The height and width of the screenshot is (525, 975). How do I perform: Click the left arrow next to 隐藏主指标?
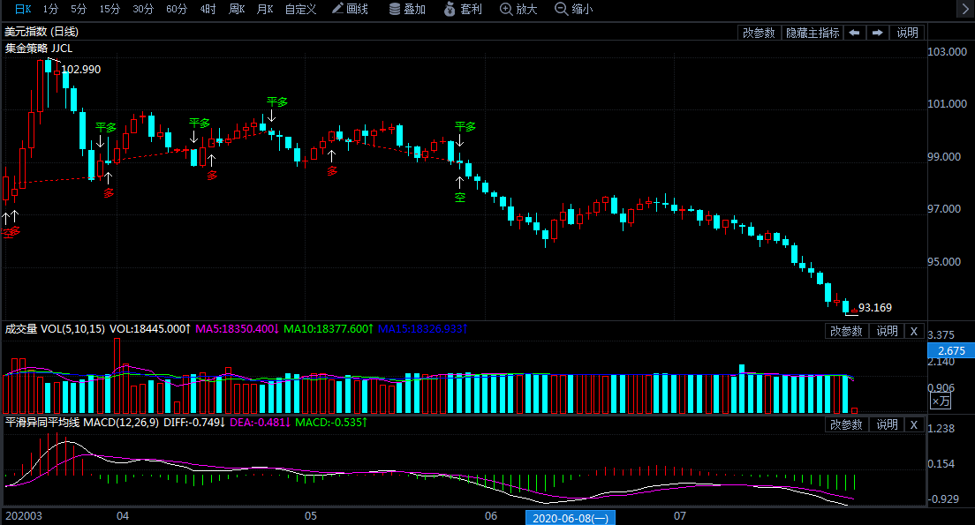pos(854,33)
